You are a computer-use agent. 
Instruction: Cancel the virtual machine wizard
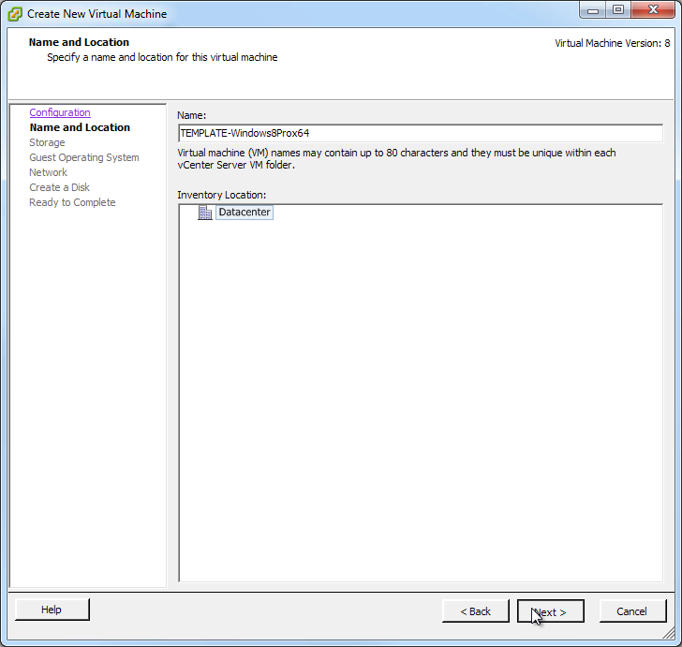[x=633, y=611]
